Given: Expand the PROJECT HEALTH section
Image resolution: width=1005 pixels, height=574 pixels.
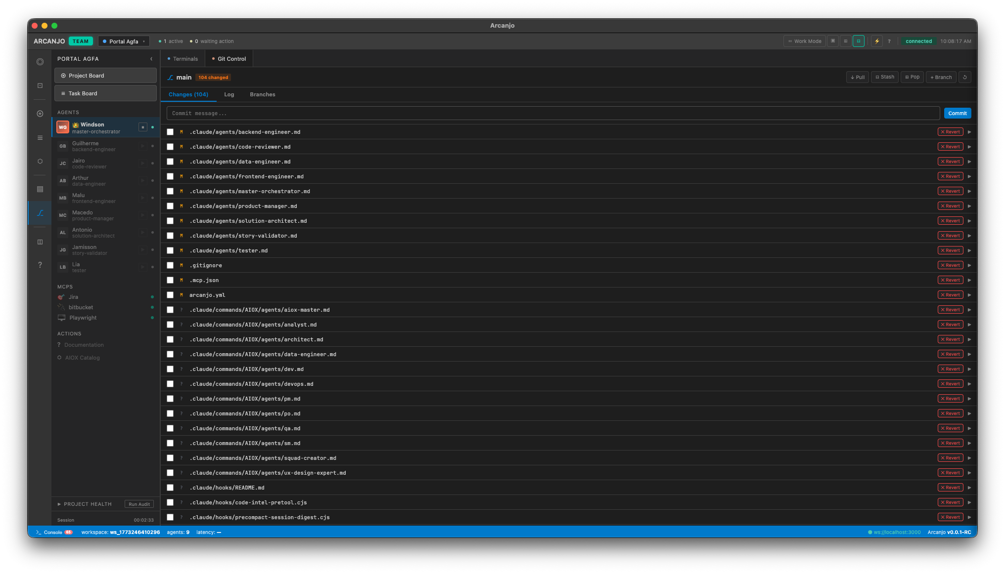Looking at the screenshot, I should 60,504.
